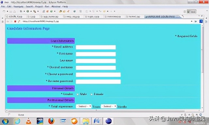Click the Go arrow beside the URL bar

196,21
